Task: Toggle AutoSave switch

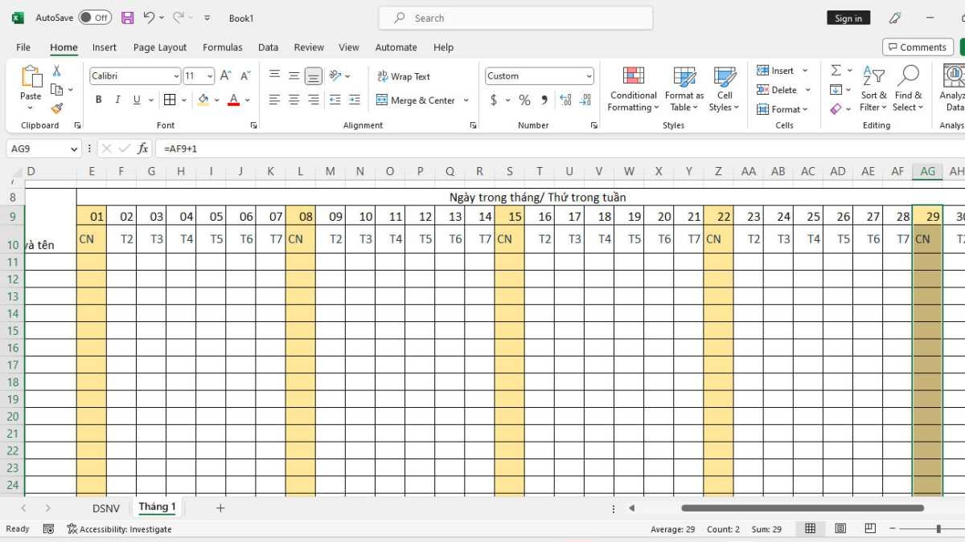Action: click(x=95, y=18)
